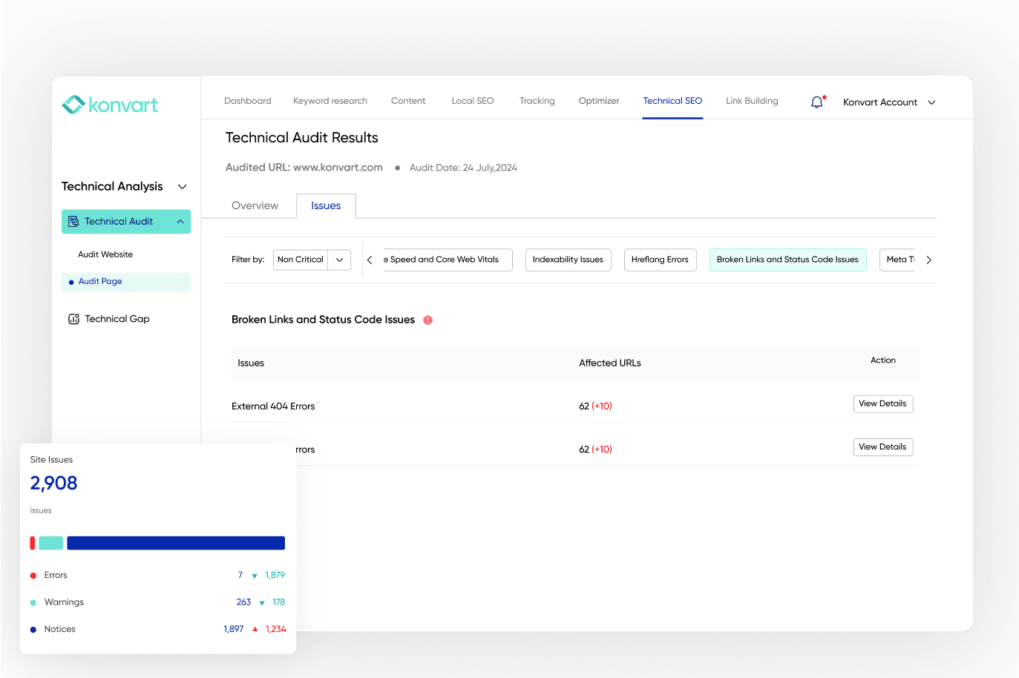The image size is (1019, 678).
Task: Click the Technical Audit sidebar icon
Action: click(73, 222)
